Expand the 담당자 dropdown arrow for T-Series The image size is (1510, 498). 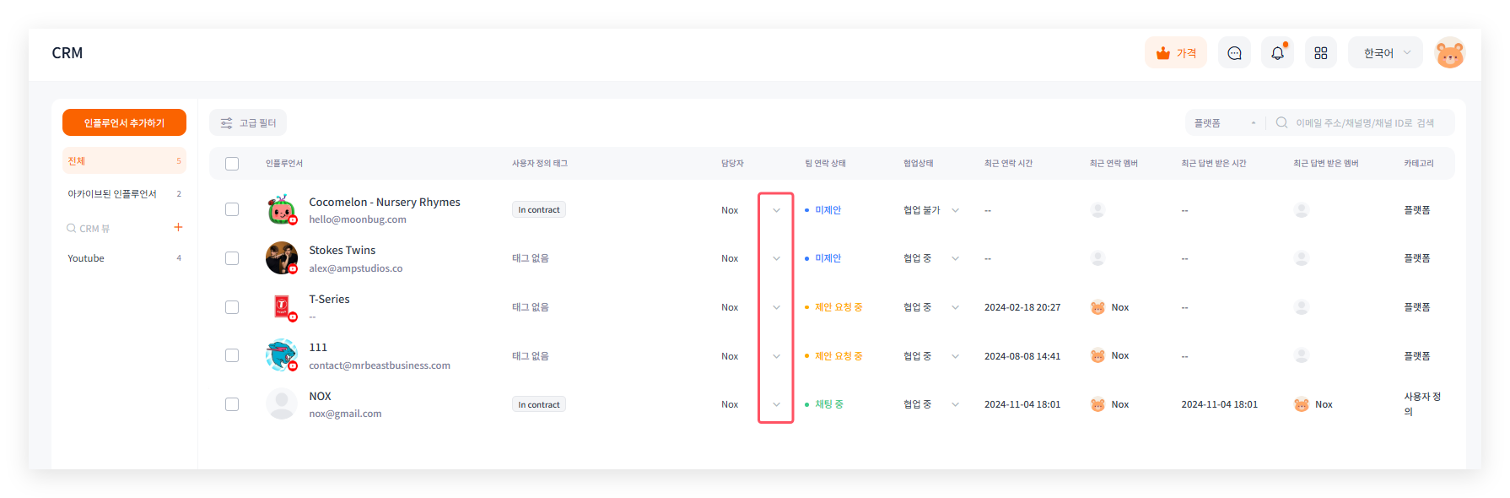coord(776,307)
